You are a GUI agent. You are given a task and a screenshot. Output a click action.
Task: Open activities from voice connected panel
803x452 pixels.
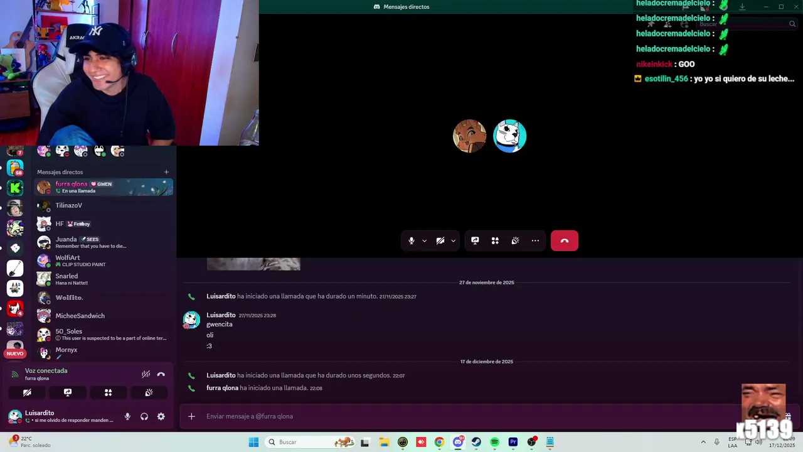tap(108, 392)
